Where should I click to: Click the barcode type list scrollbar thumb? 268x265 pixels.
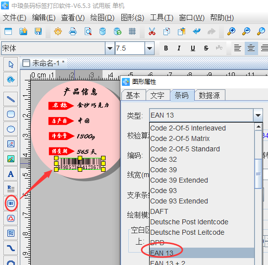coord(258,174)
